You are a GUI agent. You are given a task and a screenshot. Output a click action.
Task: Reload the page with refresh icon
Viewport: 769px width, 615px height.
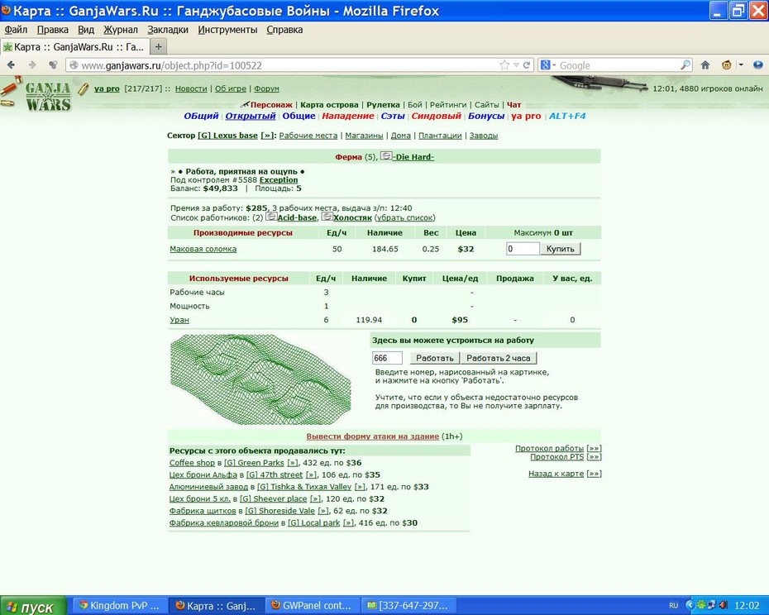coord(527,65)
